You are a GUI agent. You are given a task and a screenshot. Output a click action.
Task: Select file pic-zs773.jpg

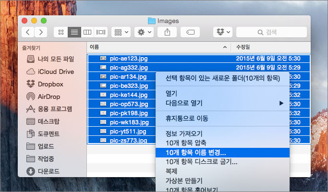128,140
